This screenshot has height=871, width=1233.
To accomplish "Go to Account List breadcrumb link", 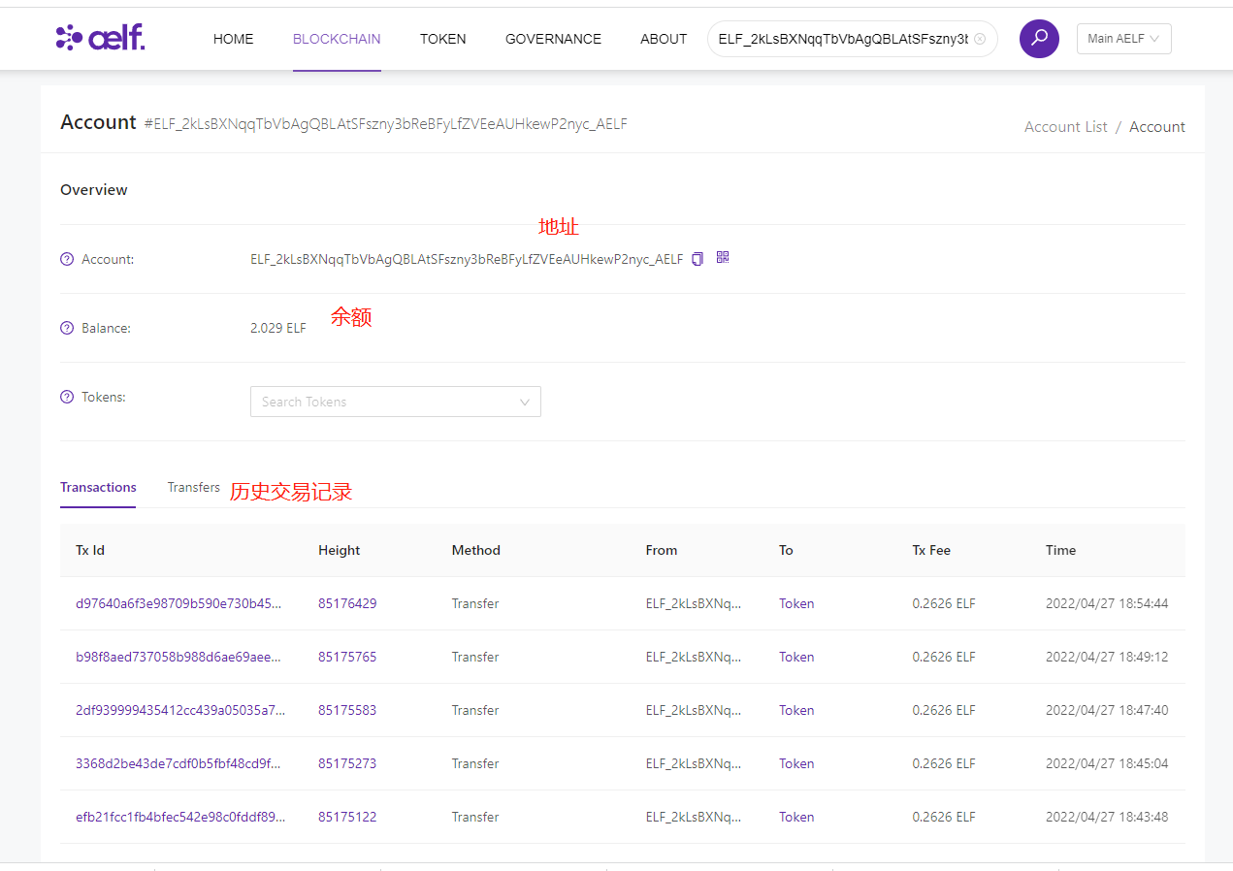I will click(1065, 127).
